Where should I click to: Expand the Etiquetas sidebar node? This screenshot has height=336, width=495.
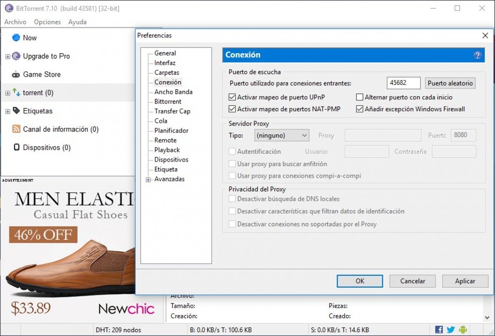[7, 111]
